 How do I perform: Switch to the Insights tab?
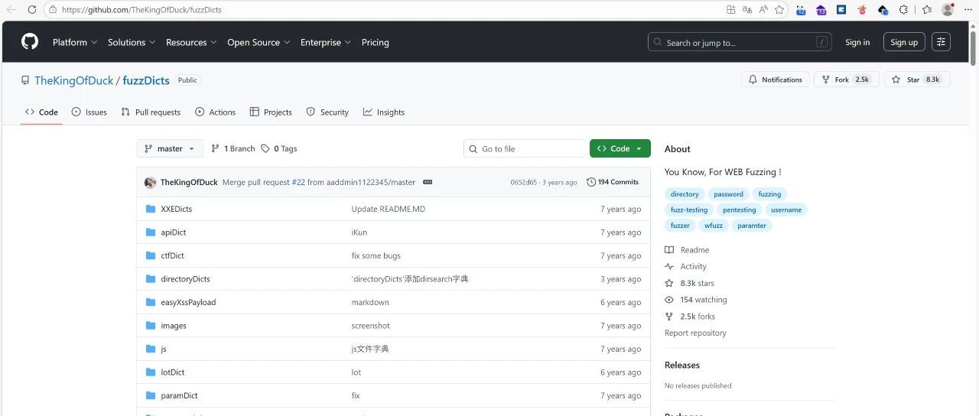click(x=384, y=112)
